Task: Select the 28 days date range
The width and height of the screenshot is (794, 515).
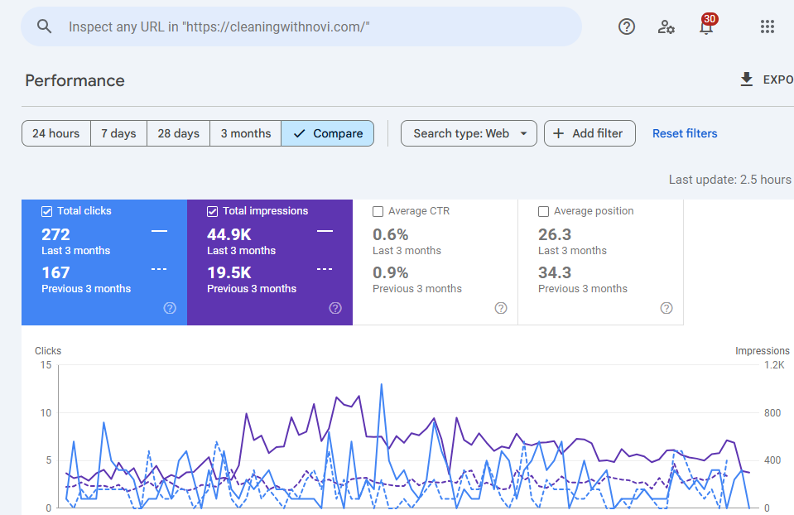Action: [x=178, y=133]
